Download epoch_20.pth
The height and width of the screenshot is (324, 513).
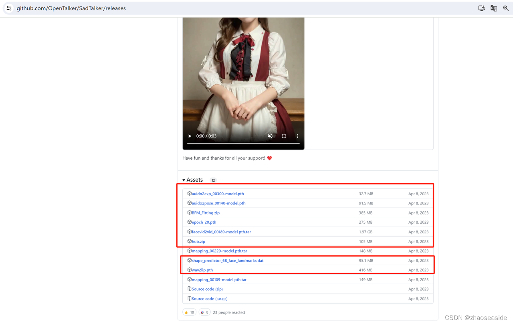click(204, 222)
